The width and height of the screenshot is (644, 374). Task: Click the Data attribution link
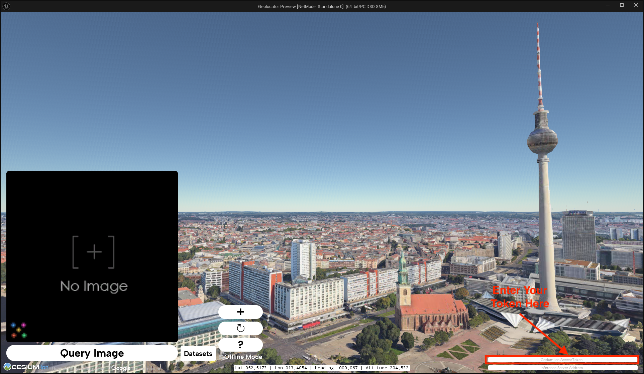pyautogui.click(x=146, y=369)
